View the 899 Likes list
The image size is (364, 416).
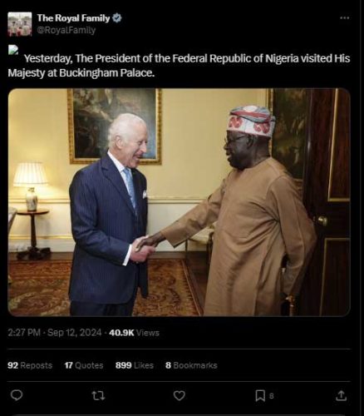(135, 365)
